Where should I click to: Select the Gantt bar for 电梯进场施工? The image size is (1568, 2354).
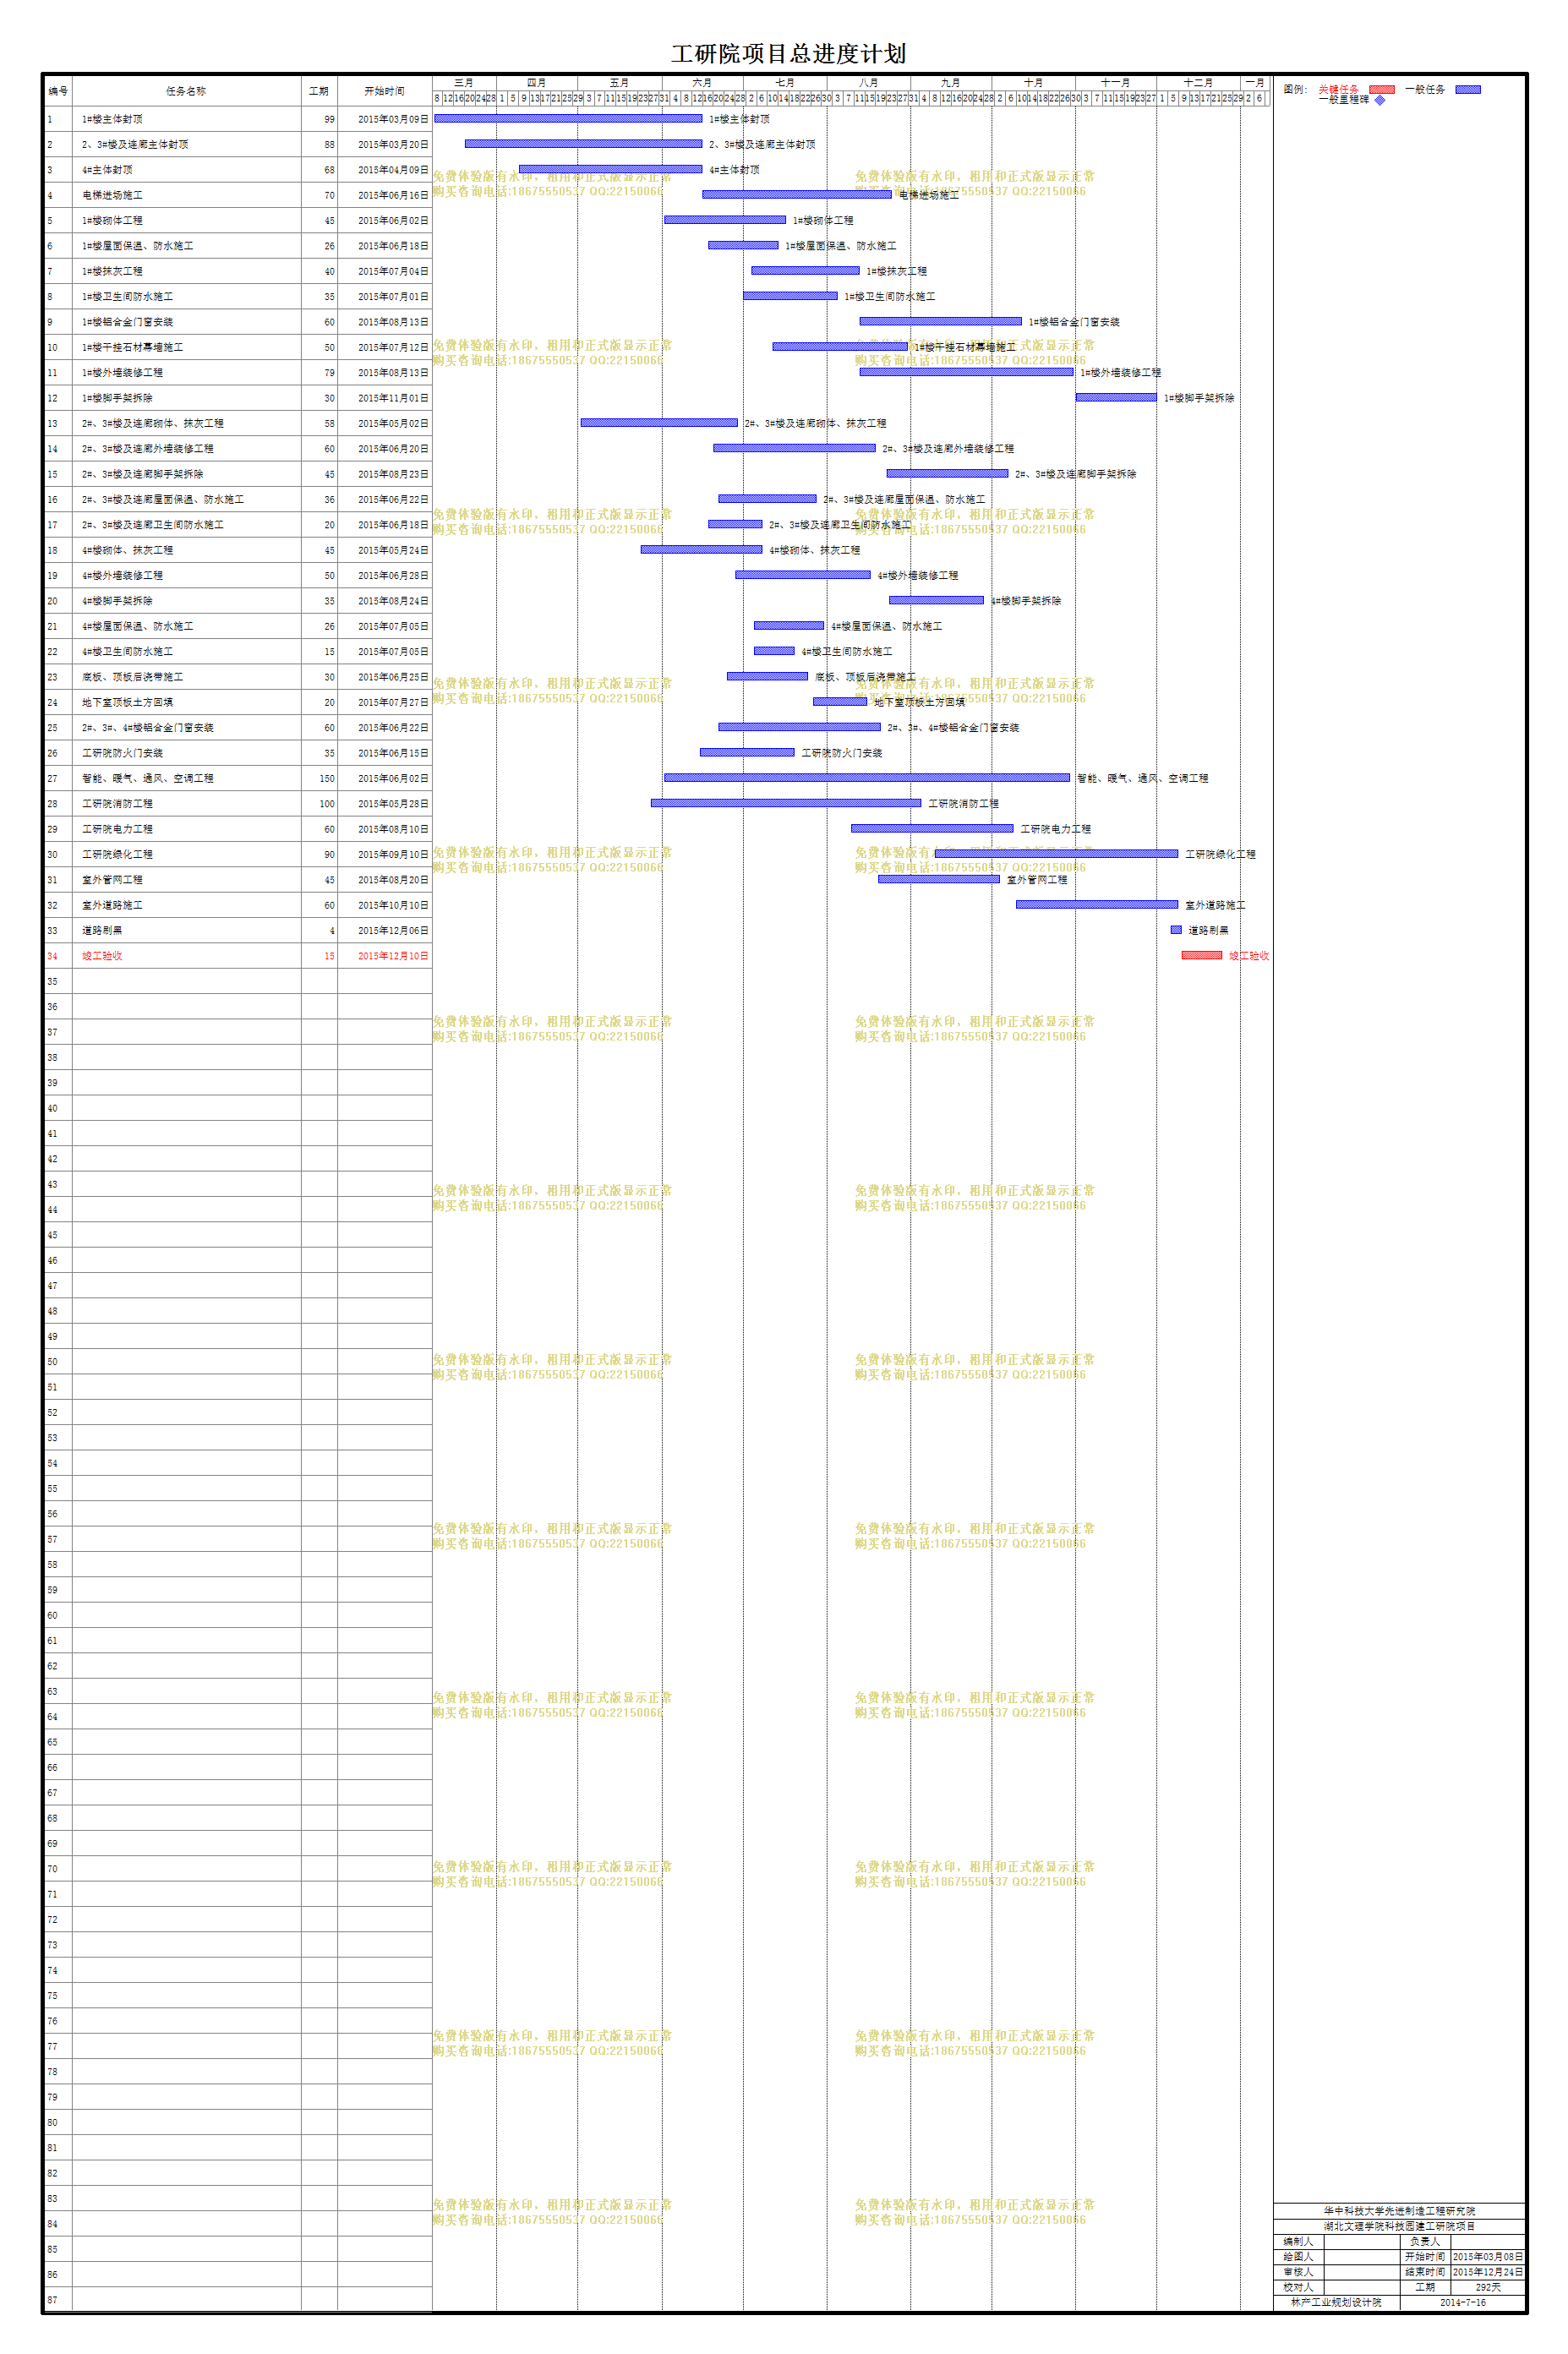[796, 195]
